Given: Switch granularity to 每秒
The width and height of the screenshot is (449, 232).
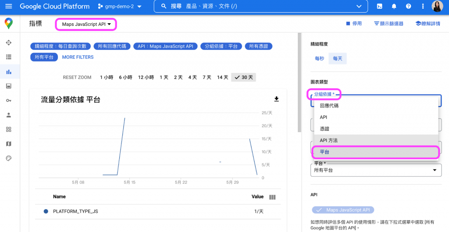Looking at the screenshot, I should (320, 58).
